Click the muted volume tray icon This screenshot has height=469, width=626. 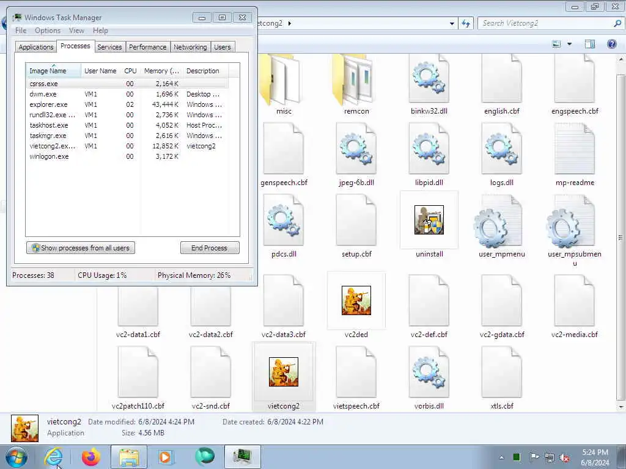[564, 457]
